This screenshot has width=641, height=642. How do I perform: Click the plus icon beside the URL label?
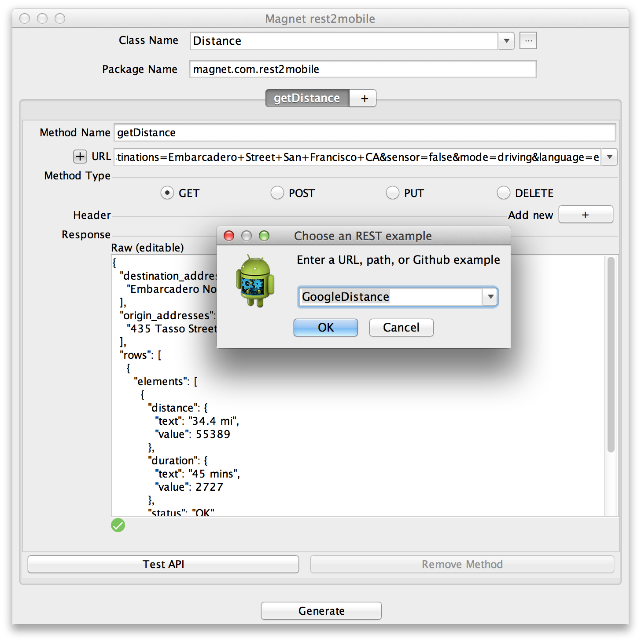(x=80, y=157)
